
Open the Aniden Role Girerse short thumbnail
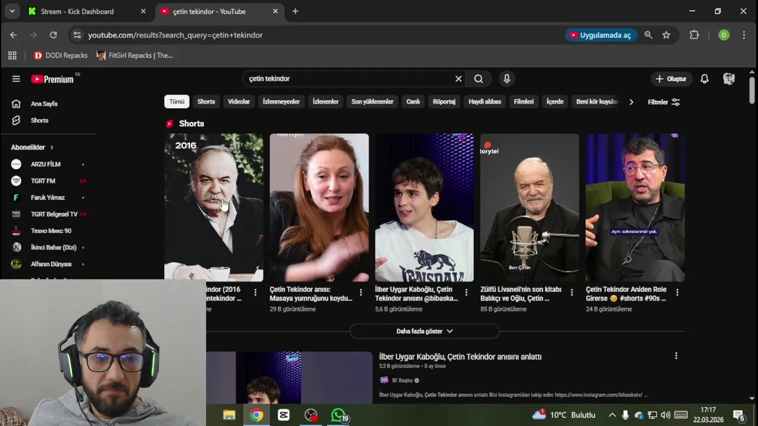click(635, 207)
